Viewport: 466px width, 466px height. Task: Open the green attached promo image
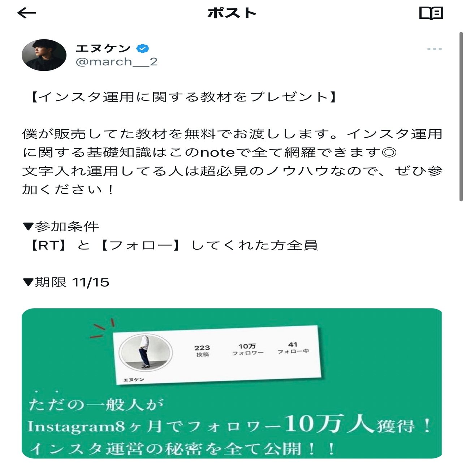tap(232, 383)
